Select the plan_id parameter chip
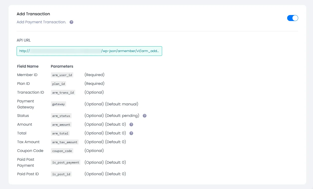313x189 pixels. (58, 84)
